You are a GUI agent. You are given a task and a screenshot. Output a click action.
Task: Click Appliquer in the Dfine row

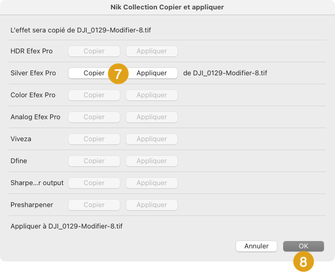(152, 161)
